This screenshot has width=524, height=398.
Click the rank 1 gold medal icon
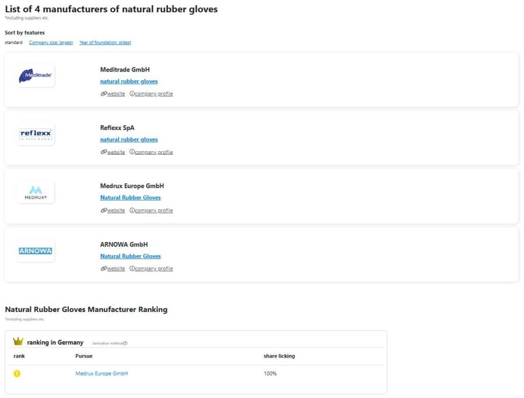pyautogui.click(x=17, y=373)
